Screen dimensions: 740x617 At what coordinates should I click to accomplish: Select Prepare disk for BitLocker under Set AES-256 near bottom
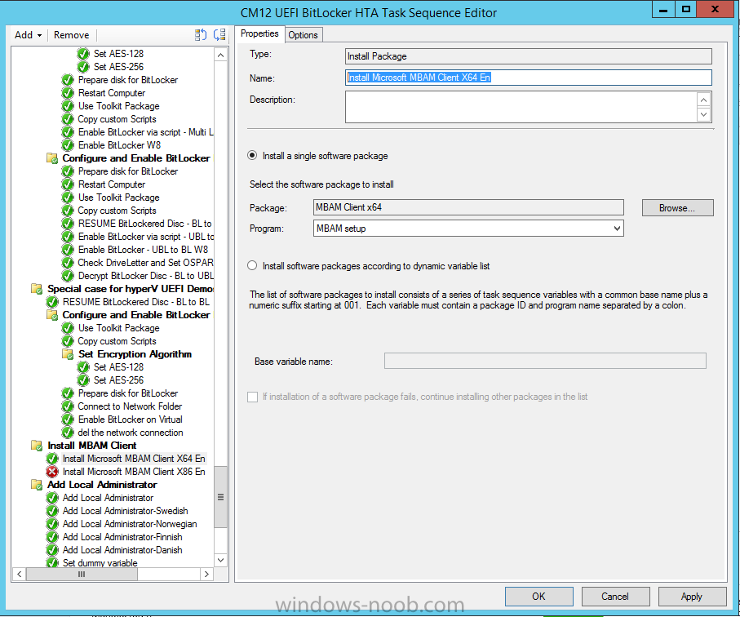(128, 393)
